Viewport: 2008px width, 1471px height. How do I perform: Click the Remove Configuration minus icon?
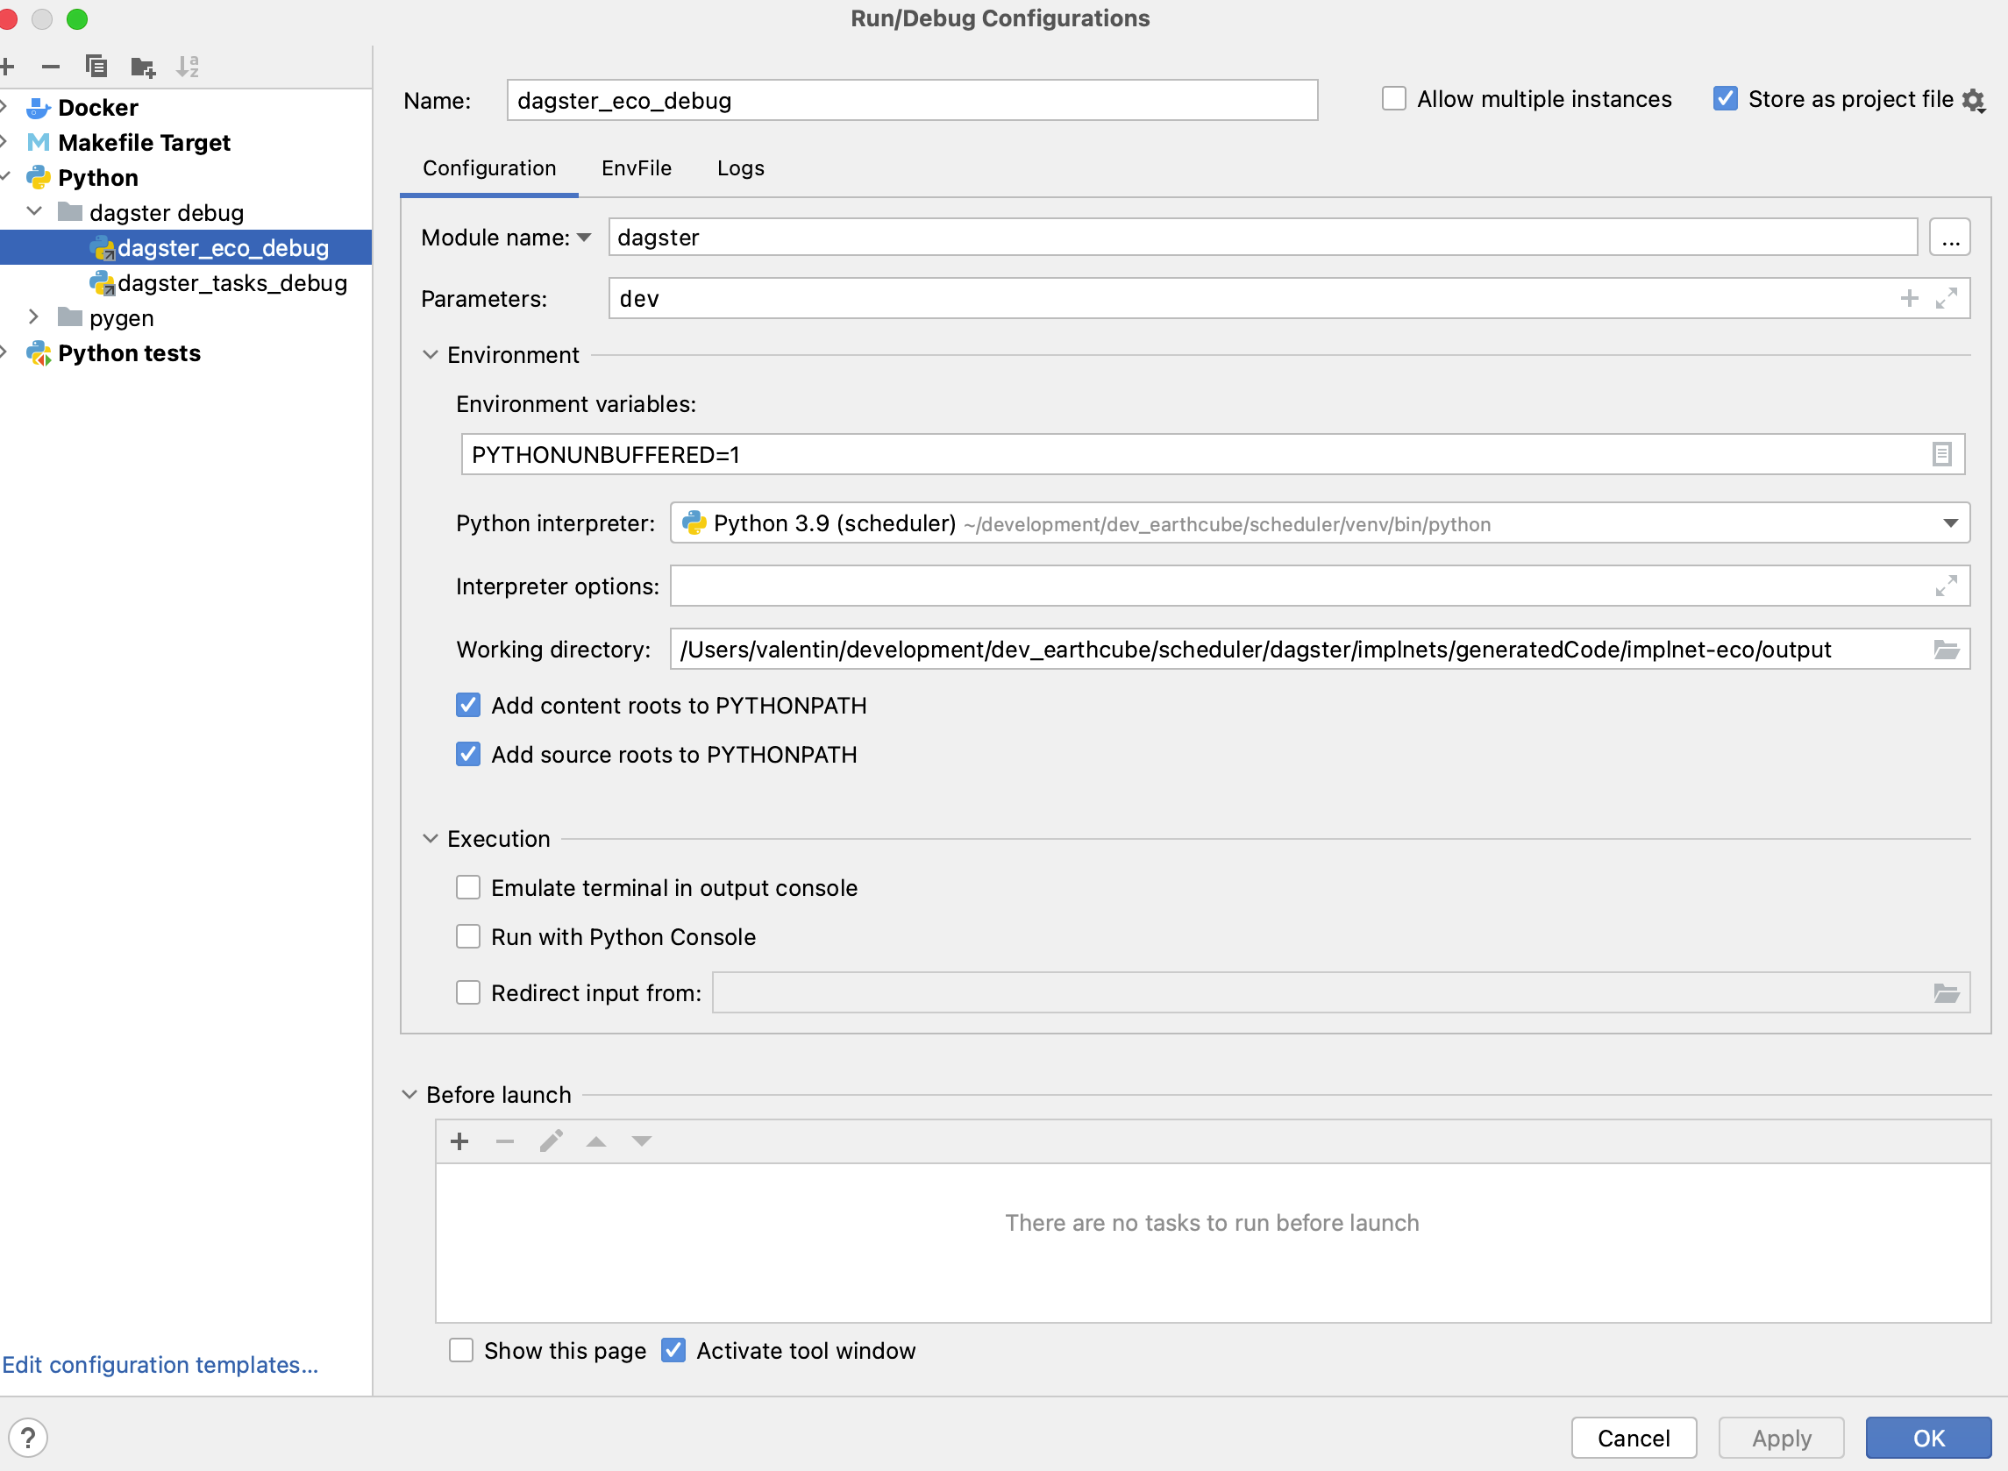coord(51,67)
